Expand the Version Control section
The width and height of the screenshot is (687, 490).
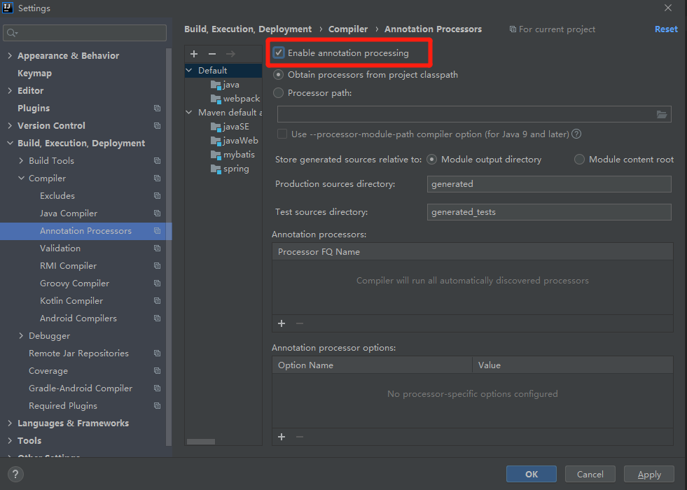tap(10, 126)
